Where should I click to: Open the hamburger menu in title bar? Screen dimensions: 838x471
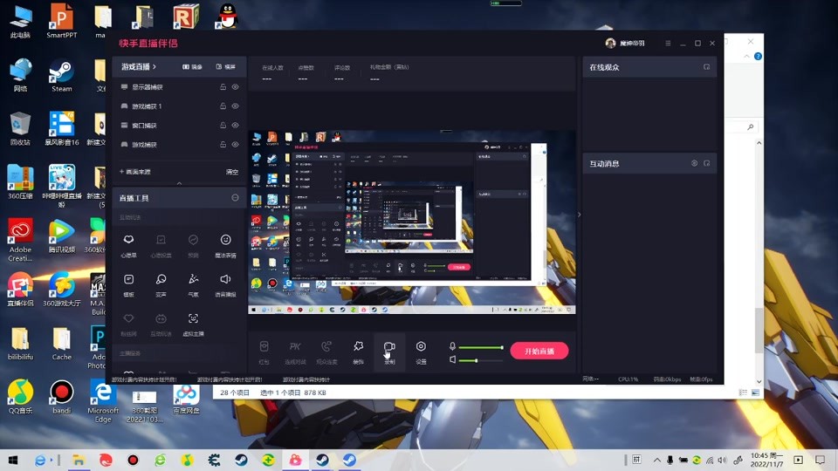[x=668, y=44]
